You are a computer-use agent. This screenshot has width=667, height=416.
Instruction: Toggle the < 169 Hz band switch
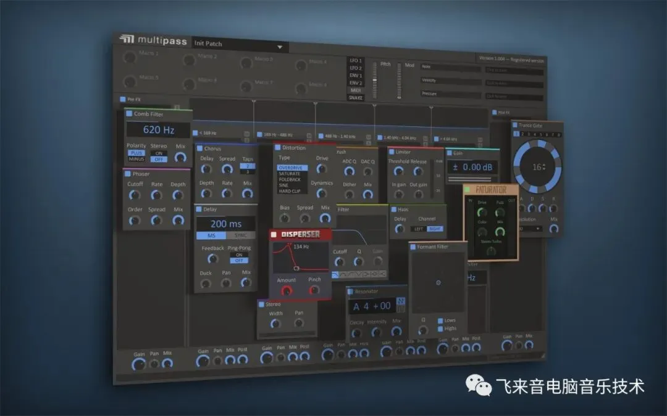(x=195, y=133)
